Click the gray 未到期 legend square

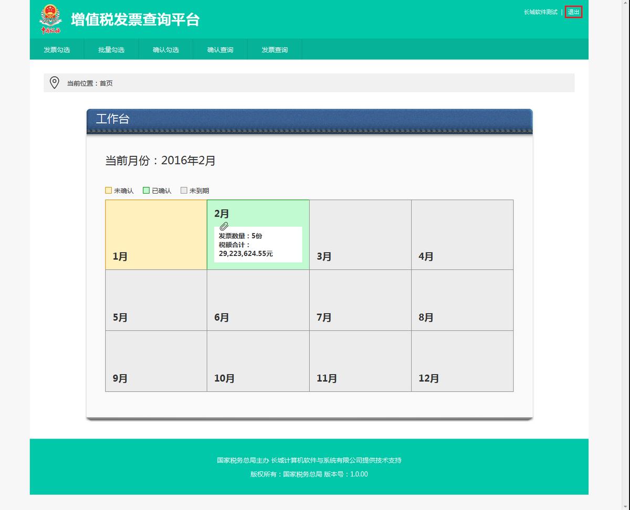[184, 190]
